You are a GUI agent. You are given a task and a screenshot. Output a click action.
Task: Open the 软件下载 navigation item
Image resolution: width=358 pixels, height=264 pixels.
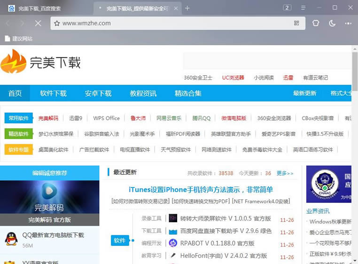pos(53,93)
